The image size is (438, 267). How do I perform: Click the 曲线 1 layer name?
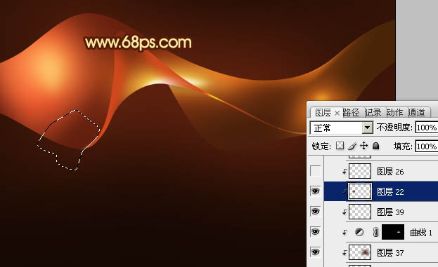click(421, 233)
